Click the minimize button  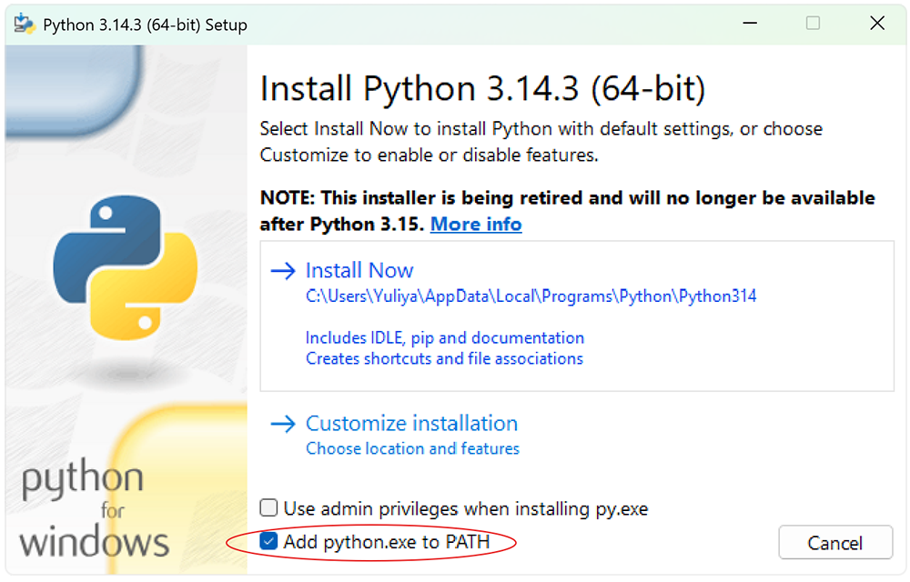(x=749, y=23)
